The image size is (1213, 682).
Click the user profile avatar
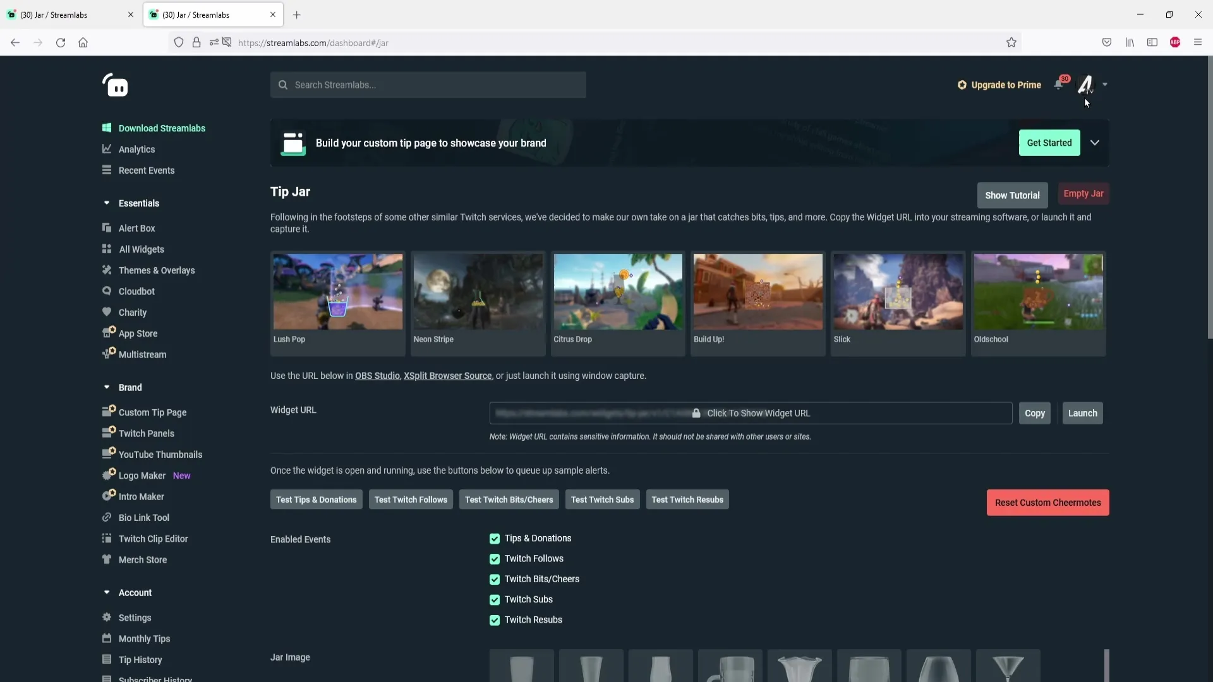(1085, 85)
